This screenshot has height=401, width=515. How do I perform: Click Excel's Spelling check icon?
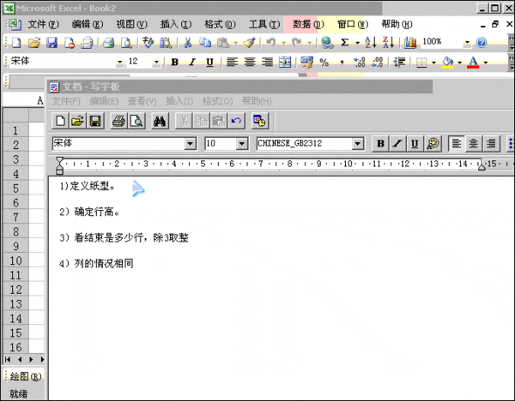pos(148,42)
